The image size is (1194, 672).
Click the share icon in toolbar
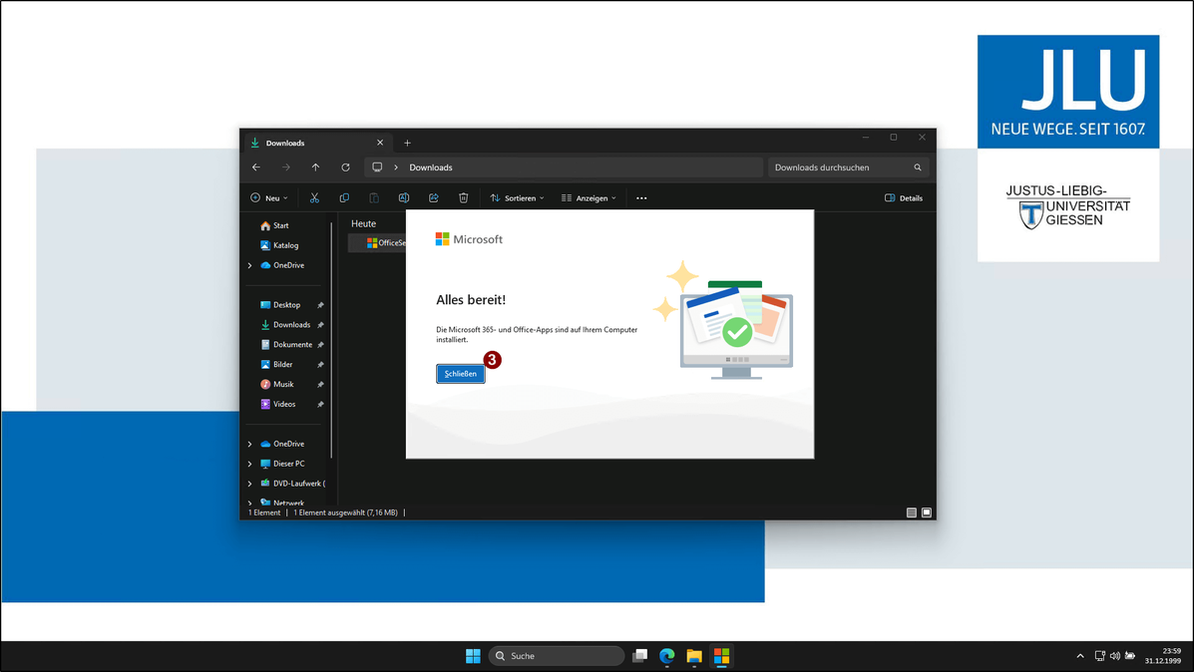click(433, 197)
